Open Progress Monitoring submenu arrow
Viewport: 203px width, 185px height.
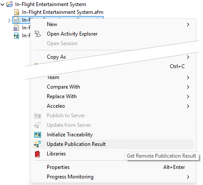188,177
